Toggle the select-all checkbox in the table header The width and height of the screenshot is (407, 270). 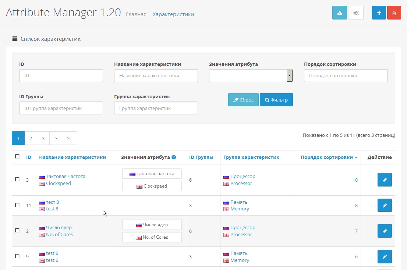point(17,156)
